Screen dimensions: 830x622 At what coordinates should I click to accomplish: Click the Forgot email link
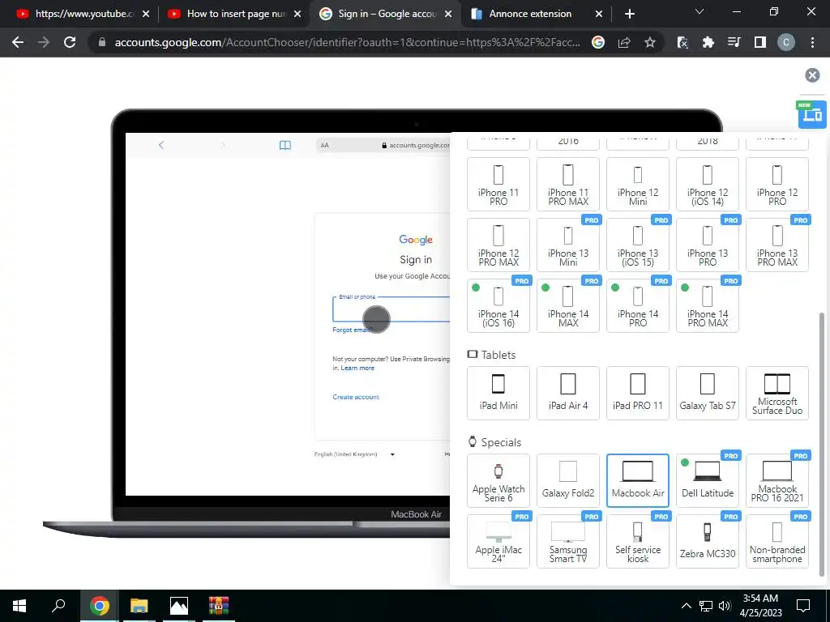coord(352,330)
